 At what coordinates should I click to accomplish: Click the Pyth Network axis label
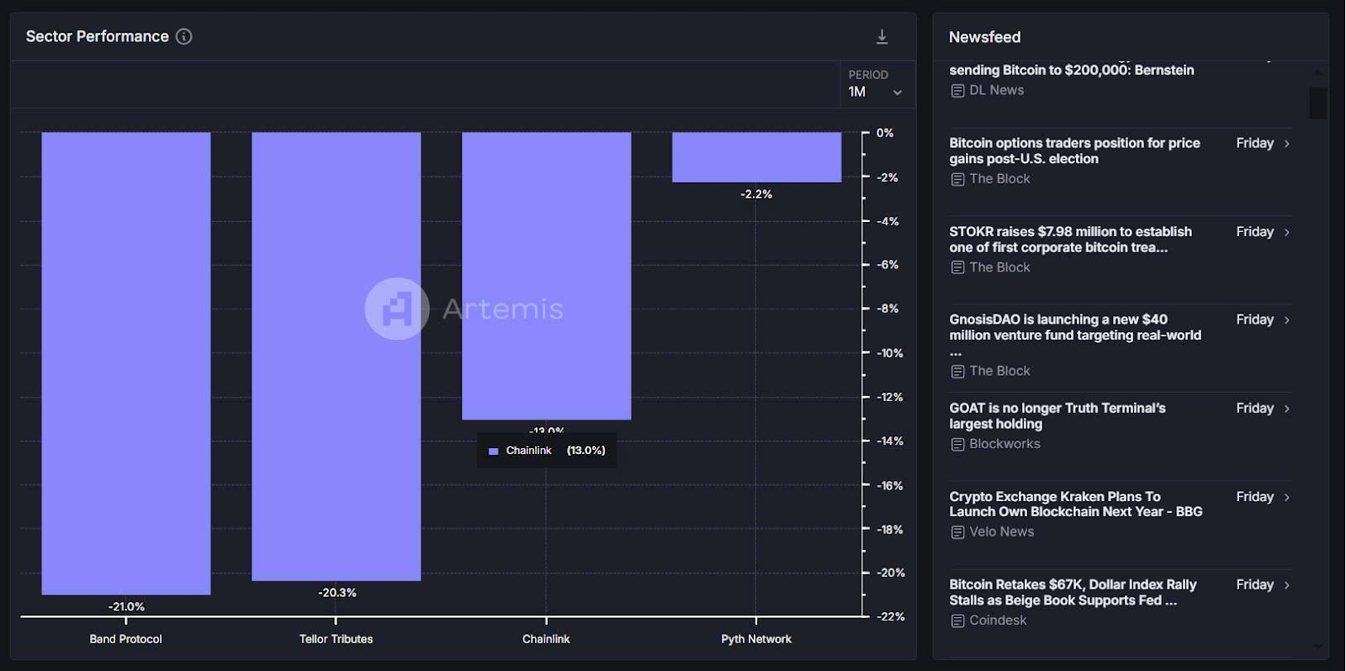756,639
